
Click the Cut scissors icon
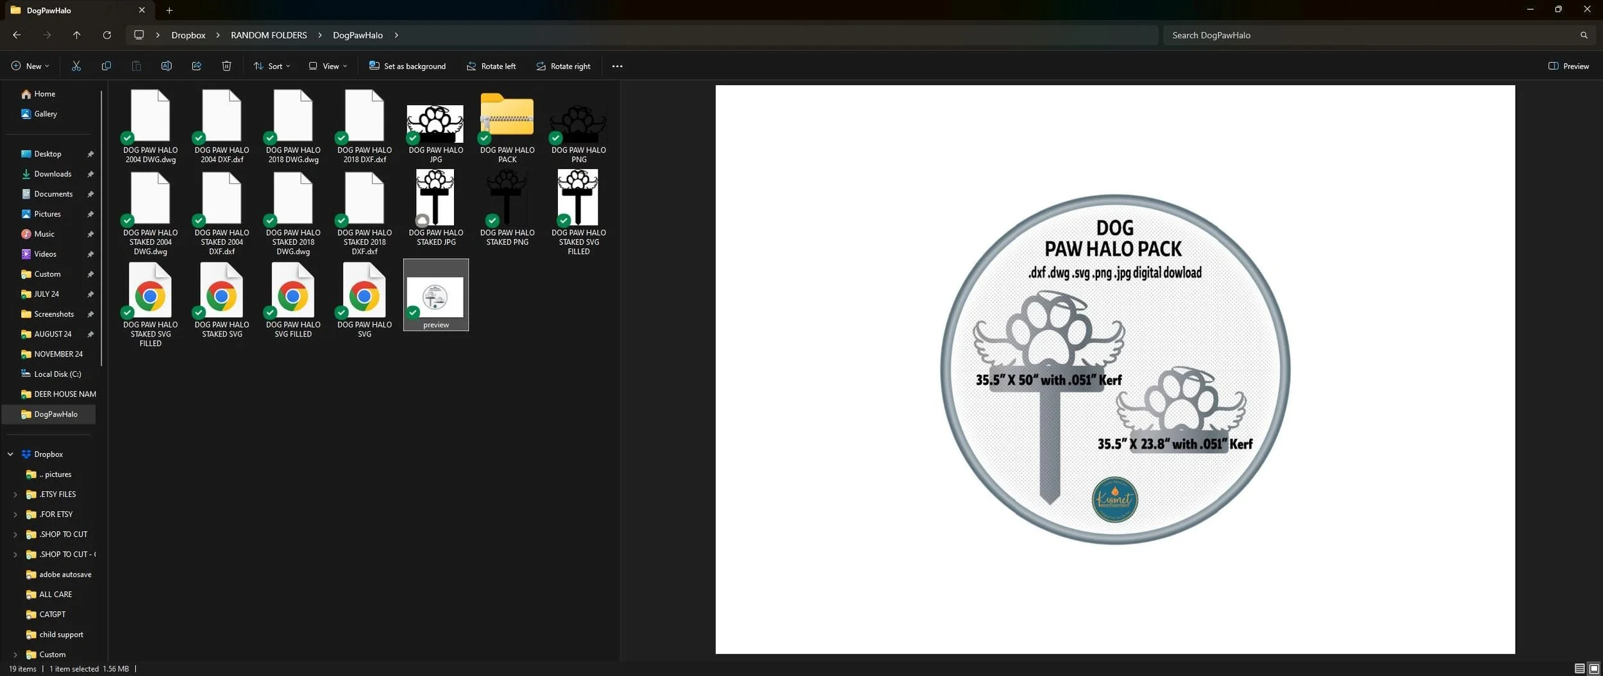pyautogui.click(x=76, y=66)
